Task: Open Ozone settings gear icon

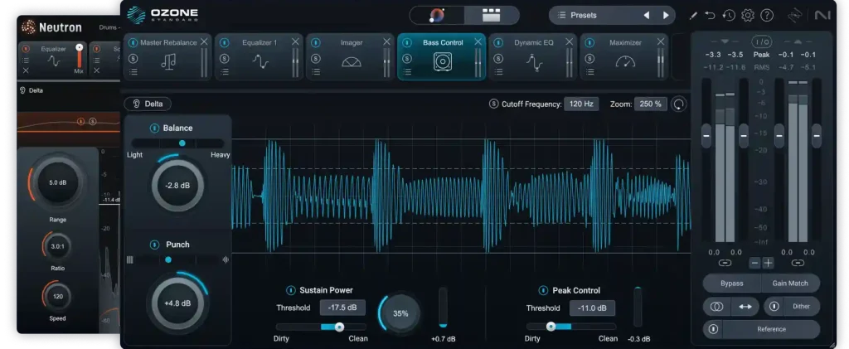Action: pyautogui.click(x=748, y=15)
